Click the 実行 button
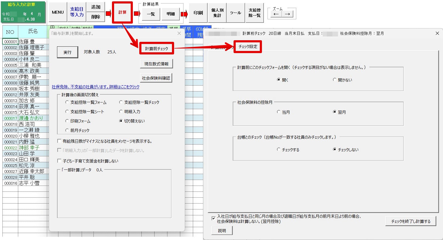This screenshot has width=443, height=240. pyautogui.click(x=67, y=52)
